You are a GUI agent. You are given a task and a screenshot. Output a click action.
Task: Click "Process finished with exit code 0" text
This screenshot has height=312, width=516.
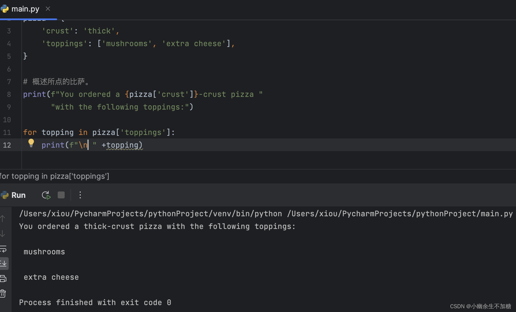tap(95, 302)
